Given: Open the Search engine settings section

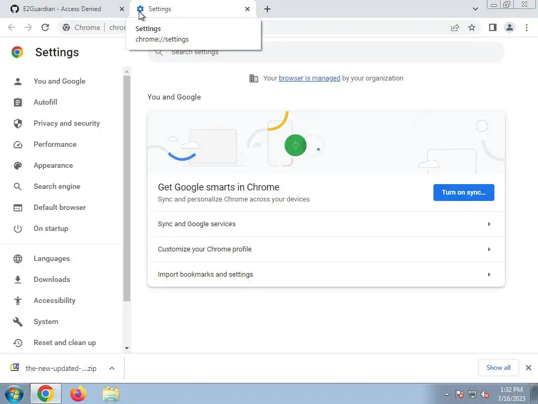Looking at the screenshot, I should (57, 187).
